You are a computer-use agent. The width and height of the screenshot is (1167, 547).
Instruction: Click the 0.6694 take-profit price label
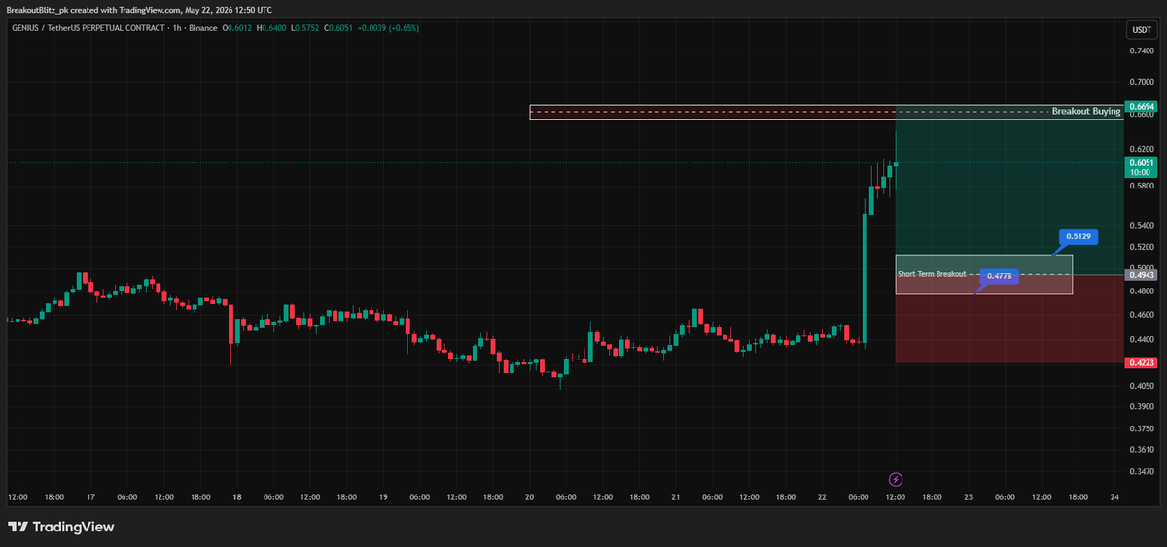coord(1140,106)
